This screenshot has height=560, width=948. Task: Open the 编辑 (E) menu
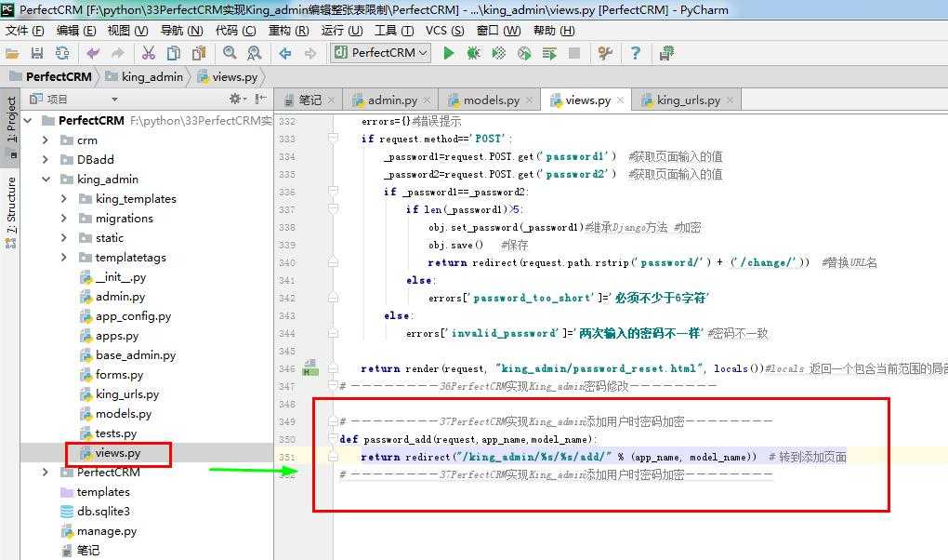coord(75,31)
